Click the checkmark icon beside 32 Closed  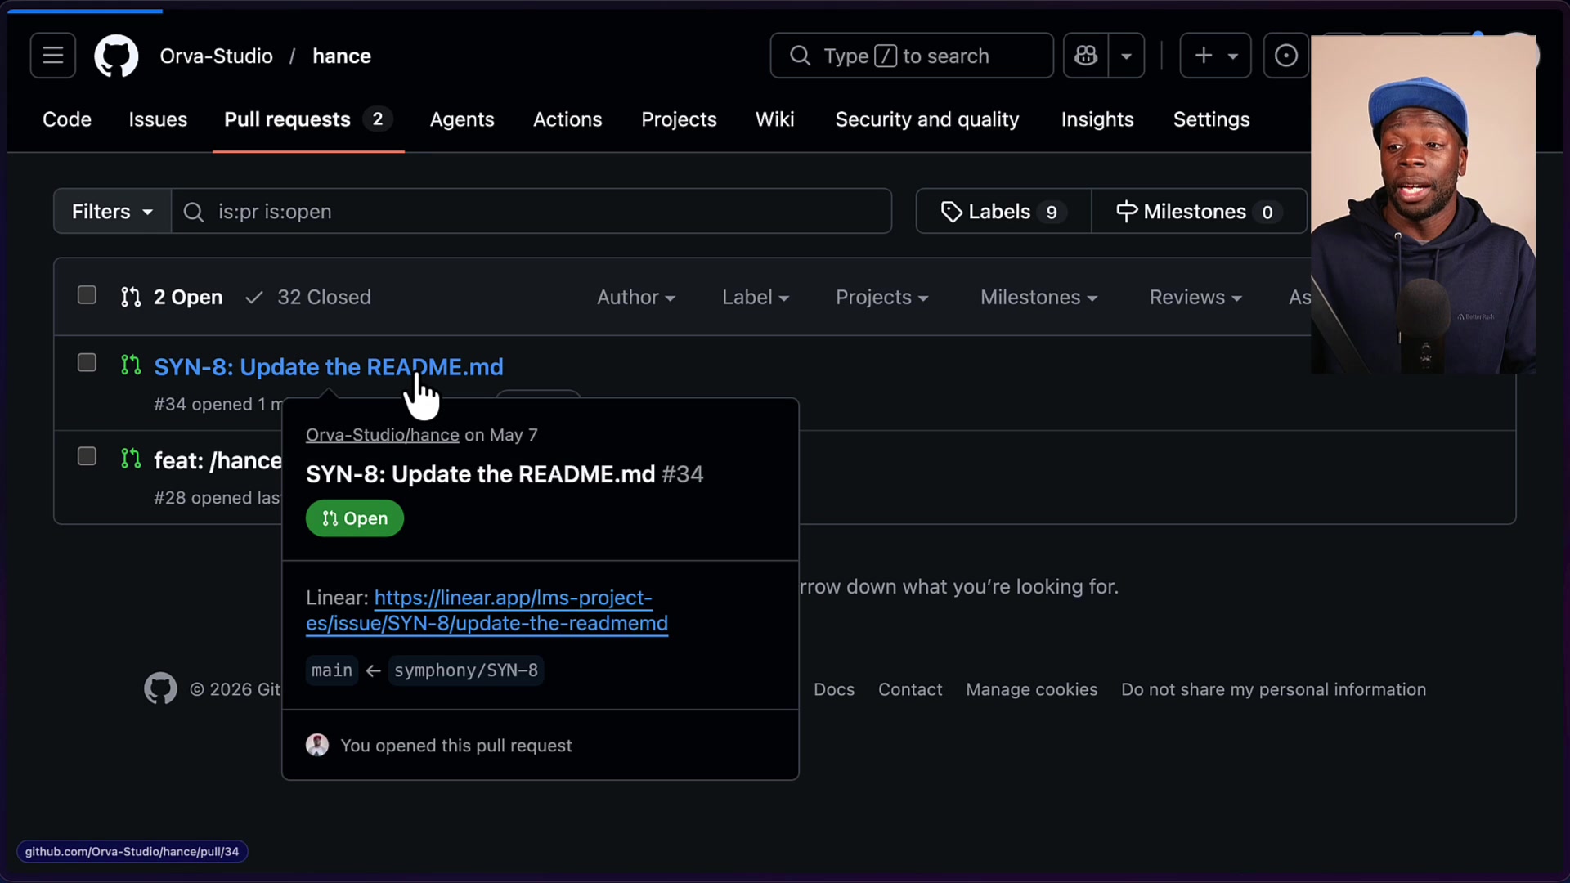click(254, 298)
